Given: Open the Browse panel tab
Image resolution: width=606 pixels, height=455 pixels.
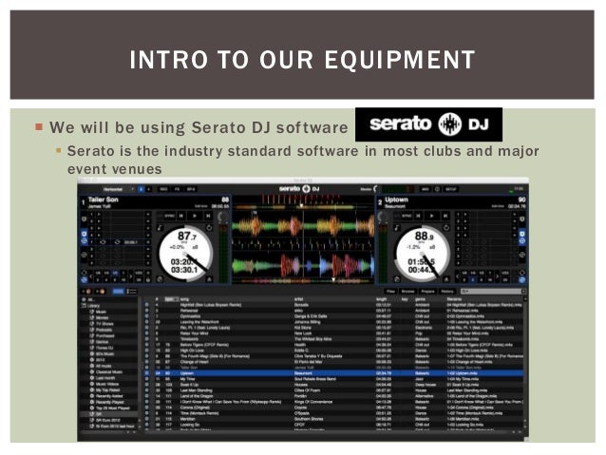Looking at the screenshot, I should click(x=408, y=292).
